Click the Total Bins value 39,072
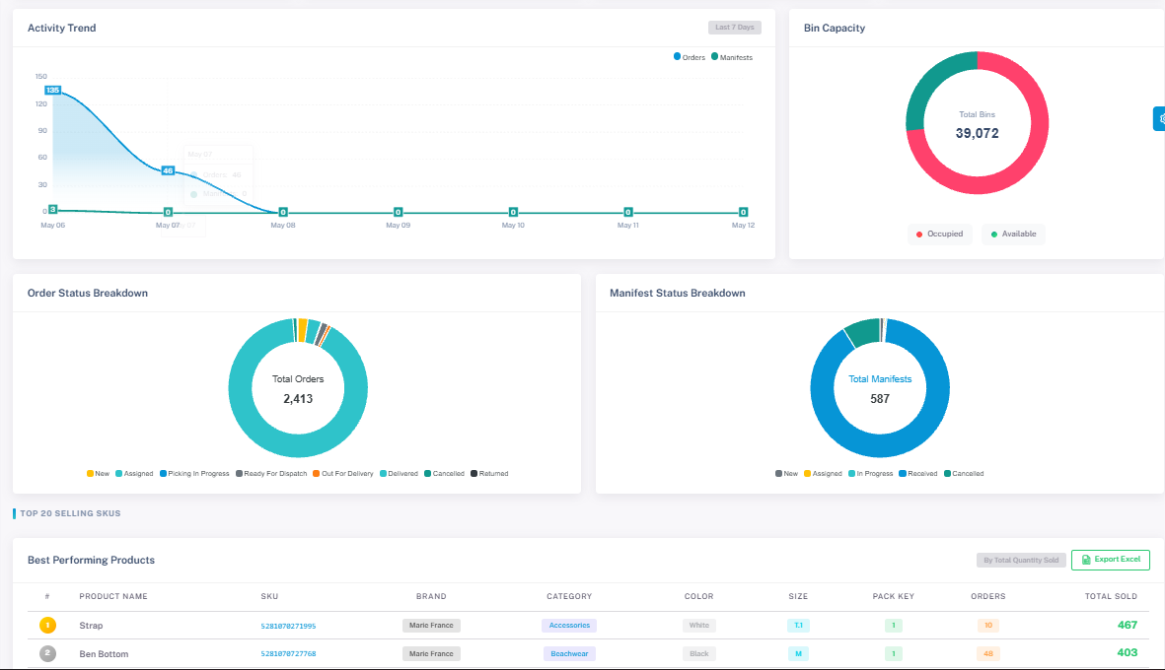This screenshot has height=670, width=1165. point(977,134)
